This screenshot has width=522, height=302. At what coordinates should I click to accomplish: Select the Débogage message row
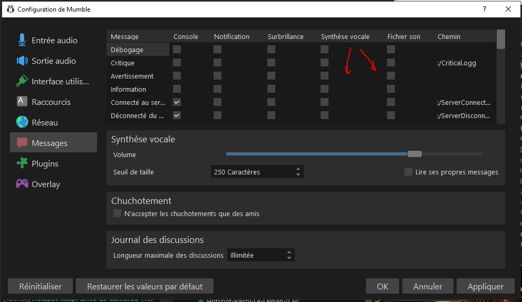[x=138, y=50]
